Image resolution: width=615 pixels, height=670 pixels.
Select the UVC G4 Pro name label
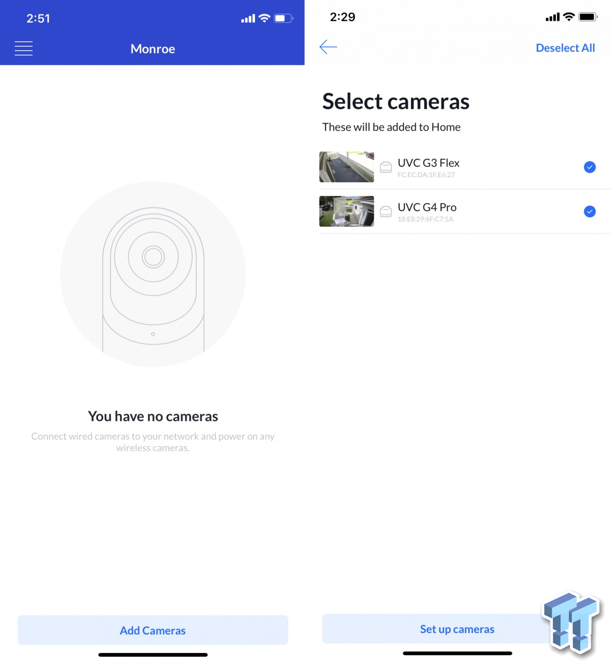(427, 207)
